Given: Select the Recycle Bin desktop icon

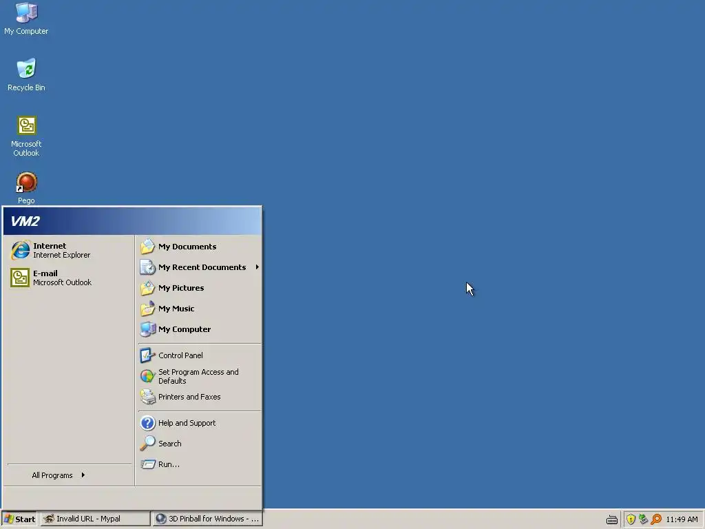Looking at the screenshot, I should [26, 74].
